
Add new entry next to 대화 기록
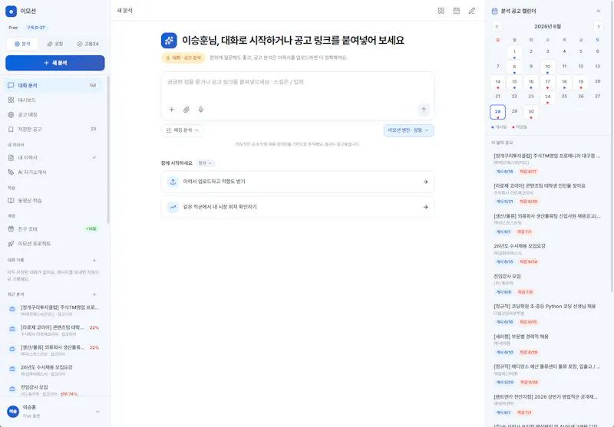tap(94, 261)
